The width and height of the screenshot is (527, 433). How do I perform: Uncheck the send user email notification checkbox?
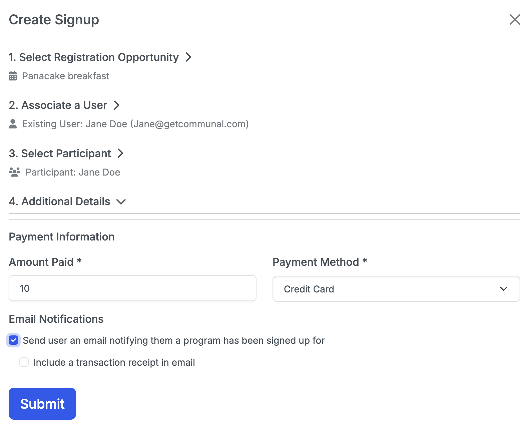pyautogui.click(x=13, y=340)
